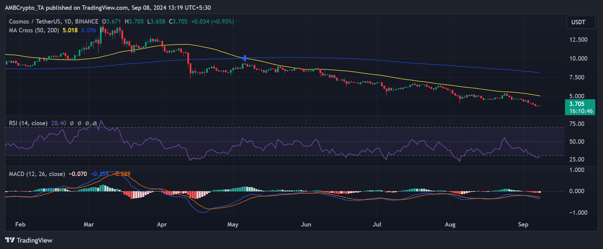Image resolution: width=603 pixels, height=249 pixels.
Task: Open the USDT currency selector
Action: [581, 22]
